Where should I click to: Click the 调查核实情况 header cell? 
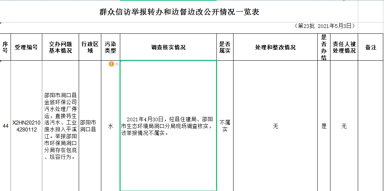tap(168, 47)
